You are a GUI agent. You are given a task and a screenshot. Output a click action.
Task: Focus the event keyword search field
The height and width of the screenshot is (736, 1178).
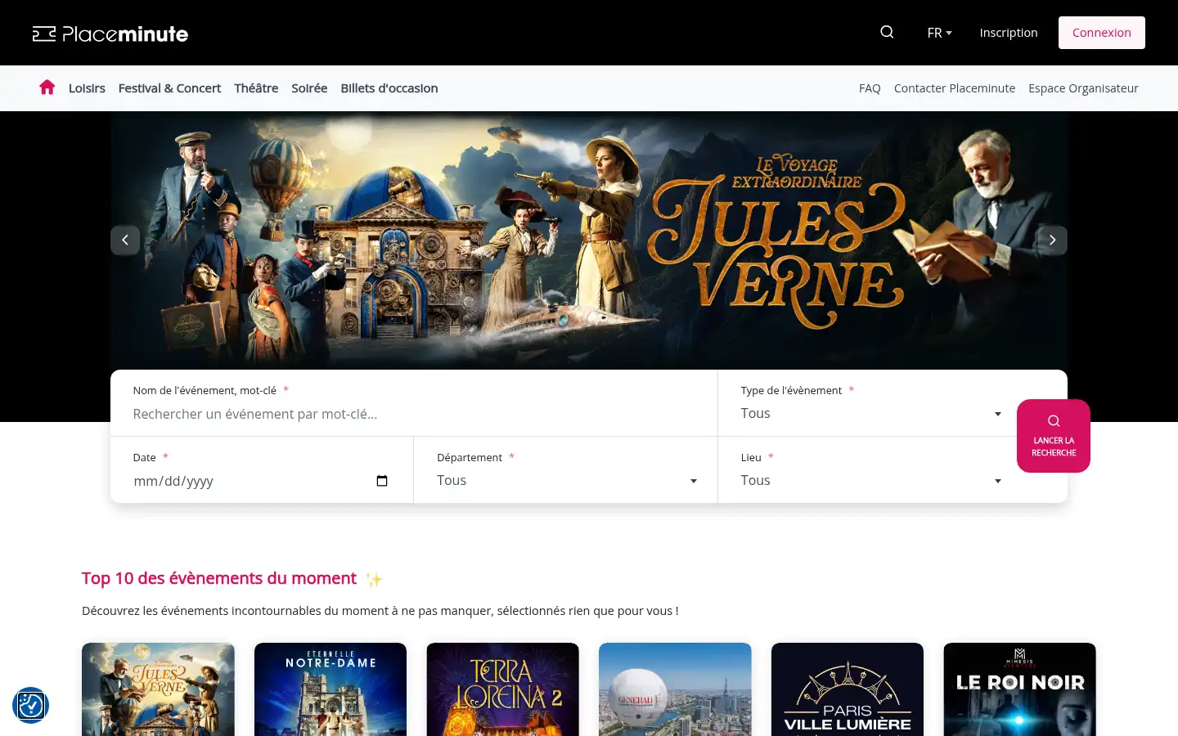(x=414, y=414)
